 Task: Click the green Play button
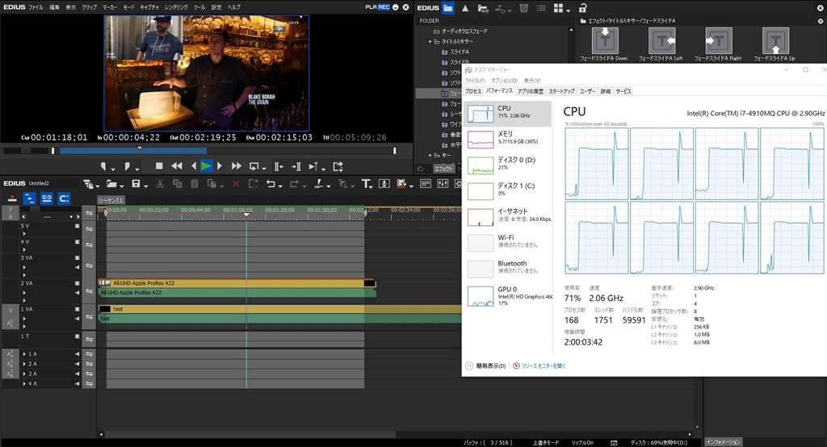(206, 165)
